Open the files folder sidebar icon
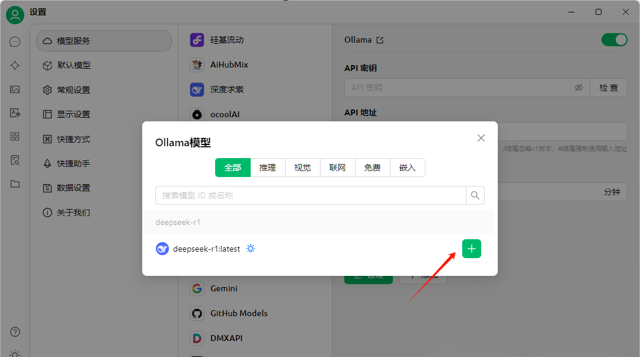Image resolution: width=640 pixels, height=357 pixels. pyautogui.click(x=15, y=184)
